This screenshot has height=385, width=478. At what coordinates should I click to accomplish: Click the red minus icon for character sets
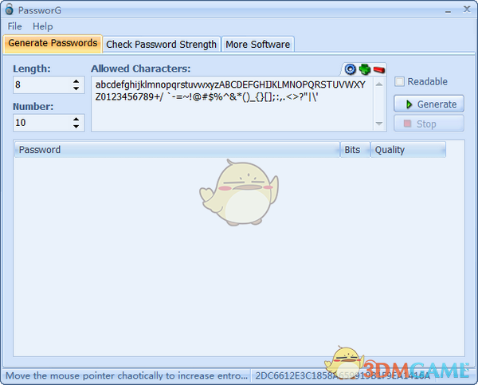(x=378, y=69)
